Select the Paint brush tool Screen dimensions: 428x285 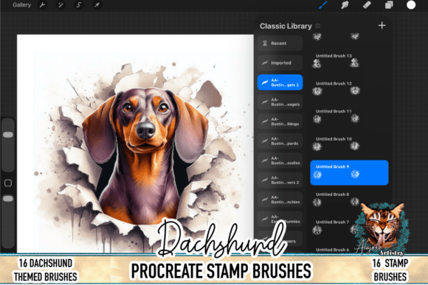323,5
